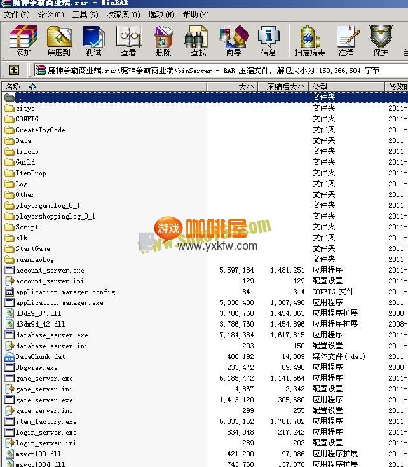Sort by Name (名称) column header
408x467 pixels.
point(13,86)
